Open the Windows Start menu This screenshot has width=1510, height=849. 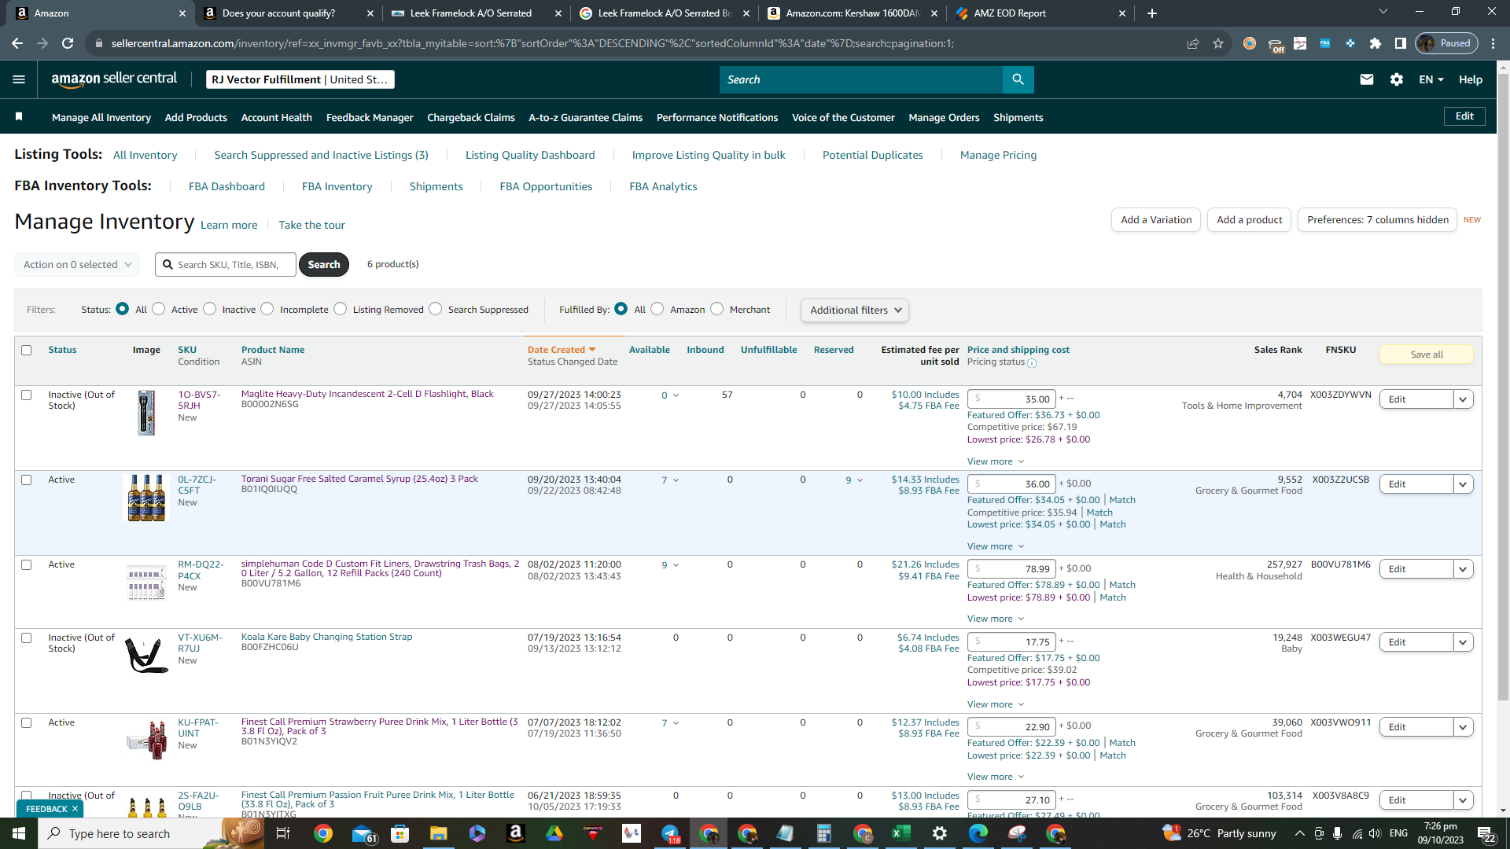tap(19, 833)
